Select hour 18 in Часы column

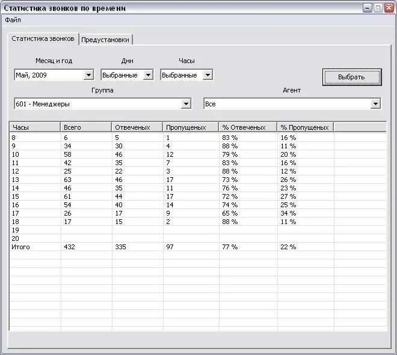pyautogui.click(x=15, y=222)
